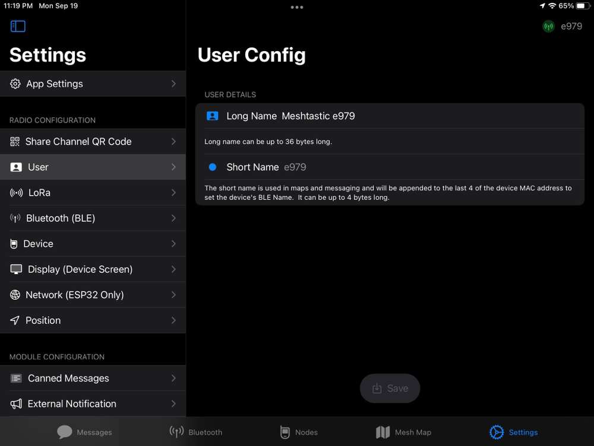This screenshot has width=594, height=446.
Task: Save the user config
Action: point(390,388)
